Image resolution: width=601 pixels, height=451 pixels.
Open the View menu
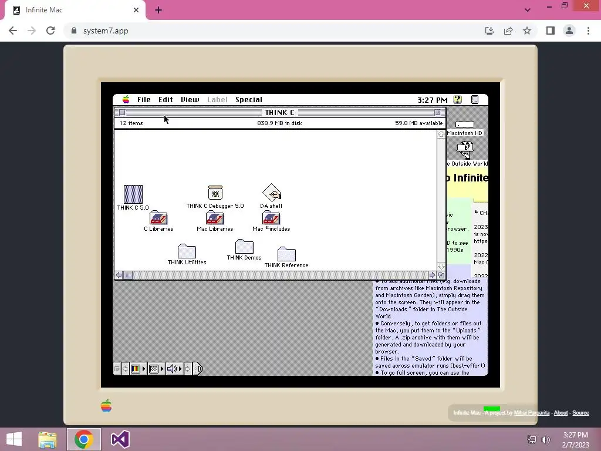(x=190, y=100)
